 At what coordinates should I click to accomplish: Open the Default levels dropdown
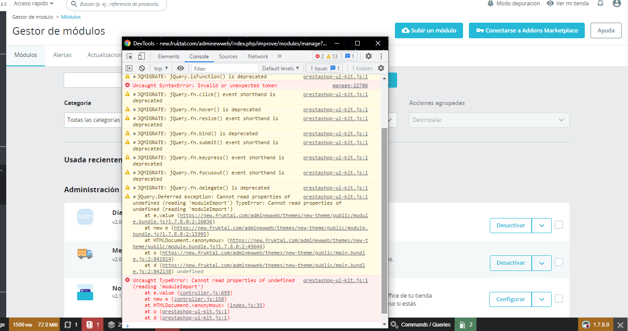pyautogui.click(x=280, y=69)
